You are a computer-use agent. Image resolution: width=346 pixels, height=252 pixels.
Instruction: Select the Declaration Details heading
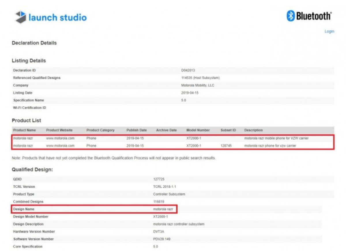coord(34,43)
